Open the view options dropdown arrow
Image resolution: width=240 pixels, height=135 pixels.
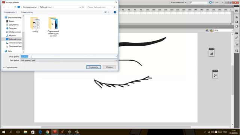109,12
